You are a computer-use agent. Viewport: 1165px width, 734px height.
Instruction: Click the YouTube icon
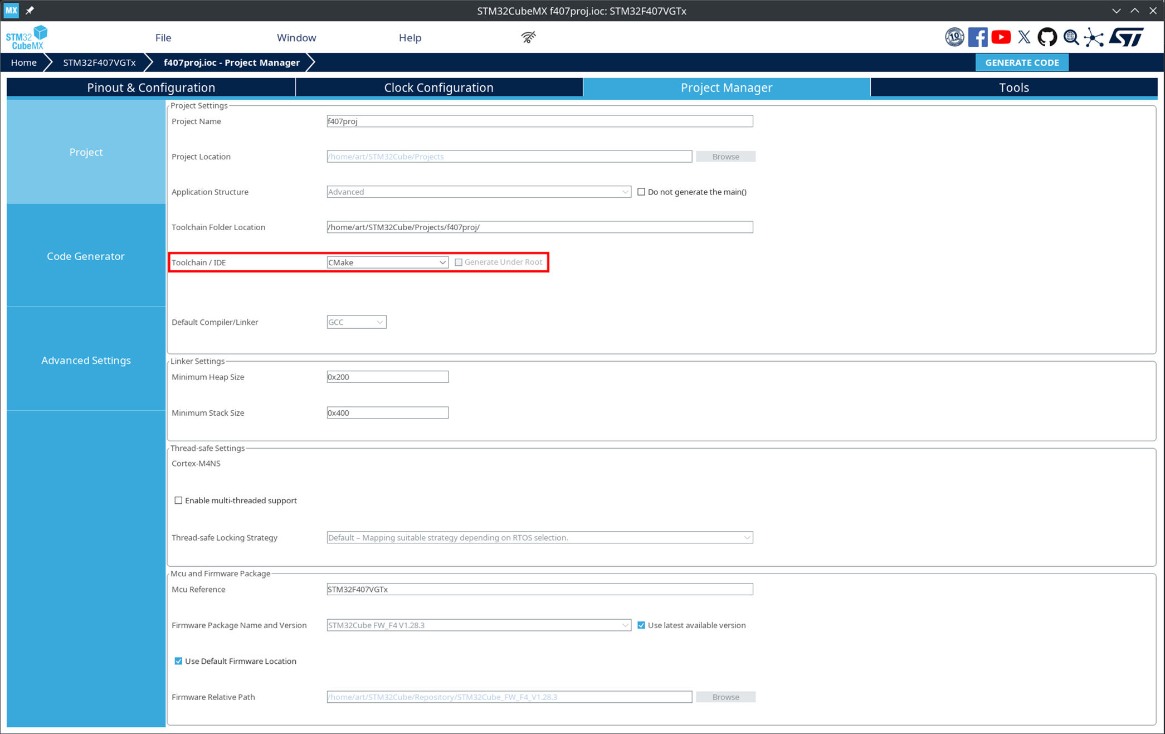[x=1001, y=37]
